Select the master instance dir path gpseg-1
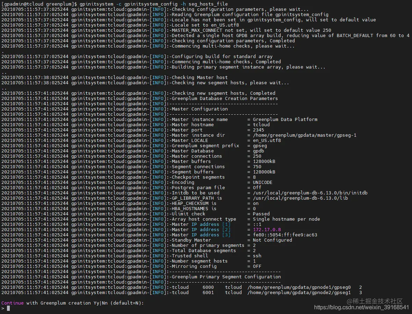Viewport: 412px width, 314px height. (304, 135)
